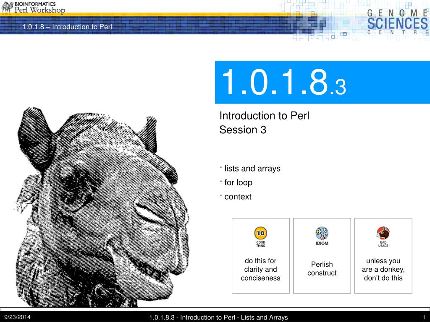
Task: Click the "Session 3" text
Action: point(243,130)
